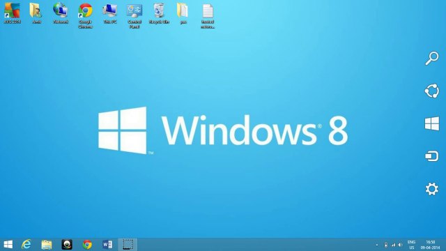Open the Search charm
The image size is (446, 251).
432,58
